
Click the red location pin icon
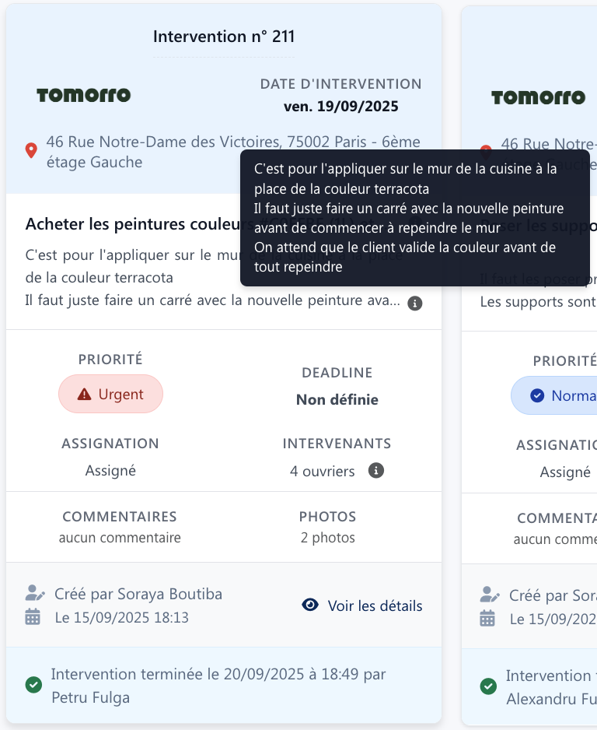click(31, 151)
